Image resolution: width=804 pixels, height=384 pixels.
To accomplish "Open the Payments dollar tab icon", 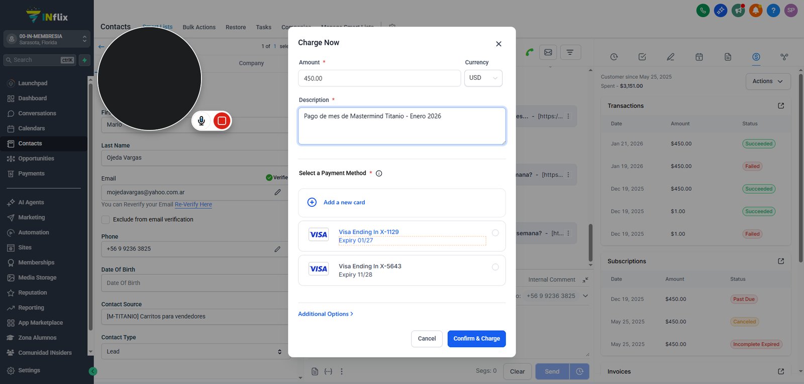I will click(x=756, y=57).
